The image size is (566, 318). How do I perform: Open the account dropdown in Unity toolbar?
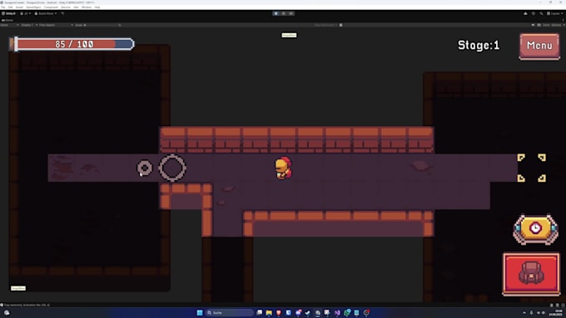coord(26,13)
